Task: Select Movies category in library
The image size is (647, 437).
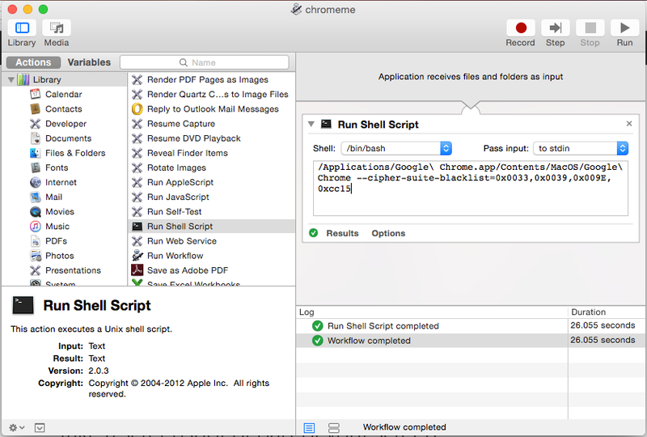Action: pyautogui.click(x=59, y=211)
